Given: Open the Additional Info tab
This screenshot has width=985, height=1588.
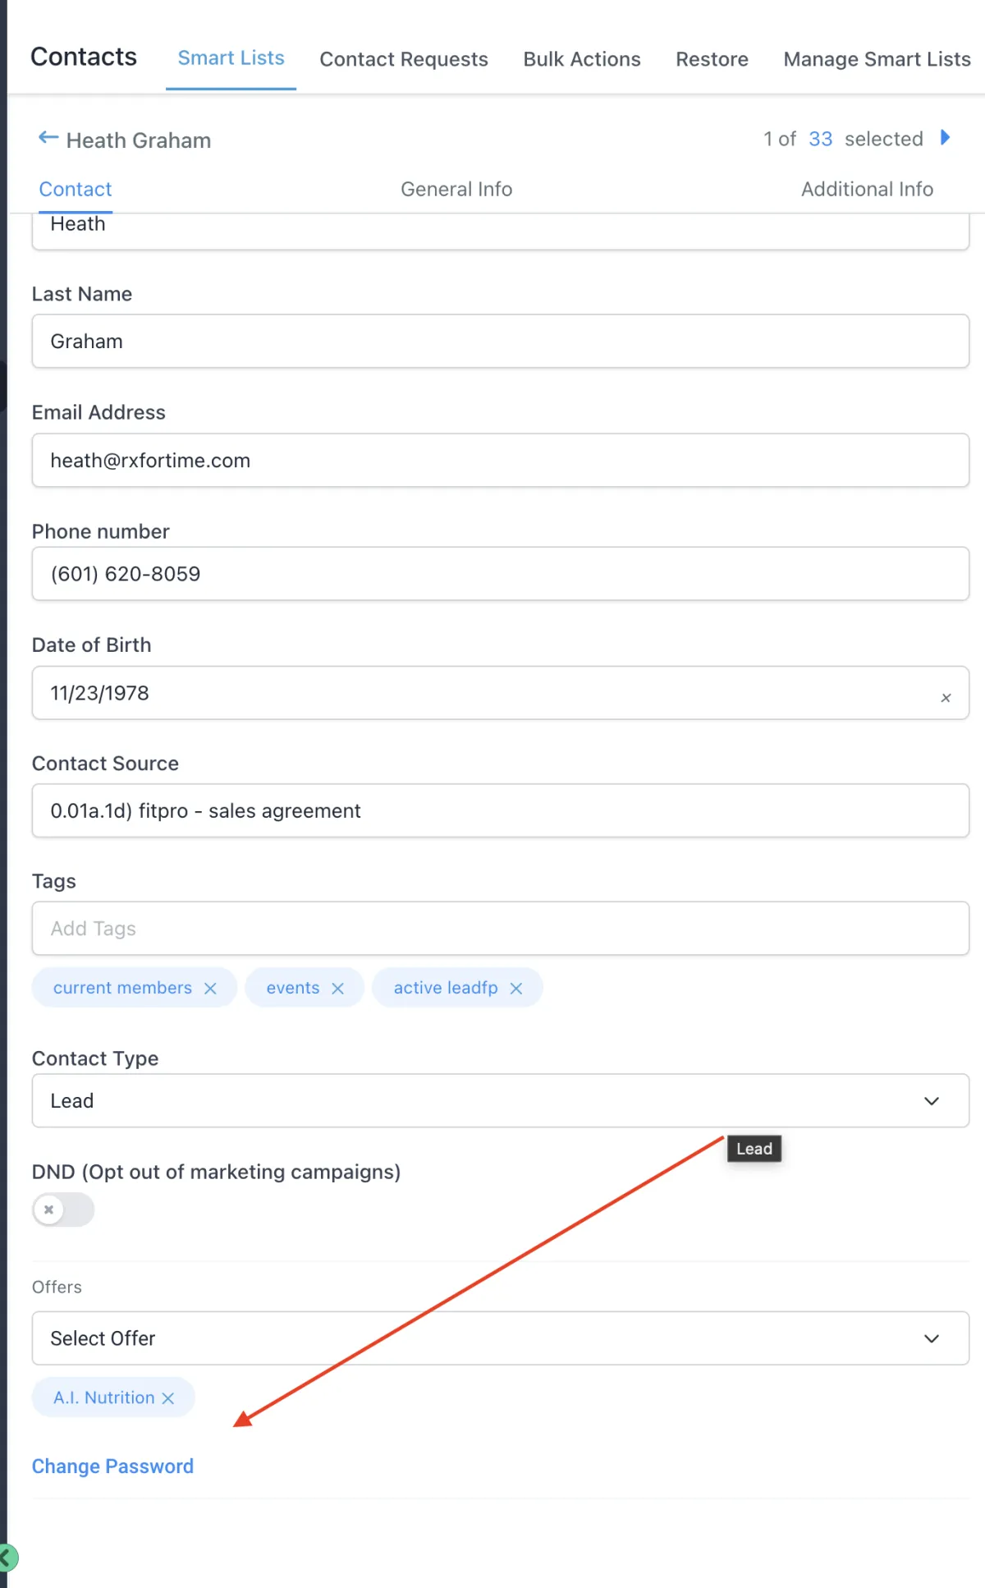Looking at the screenshot, I should tap(867, 189).
